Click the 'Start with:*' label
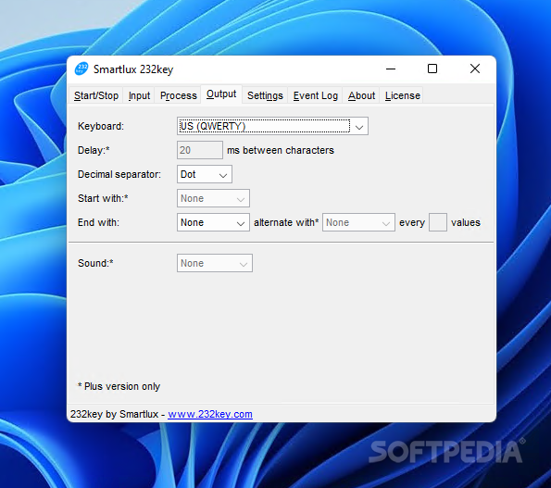This screenshot has width=551, height=488. (103, 198)
